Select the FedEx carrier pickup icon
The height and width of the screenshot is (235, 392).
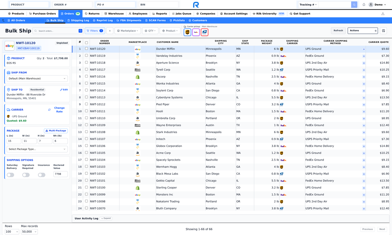tap(196, 32)
